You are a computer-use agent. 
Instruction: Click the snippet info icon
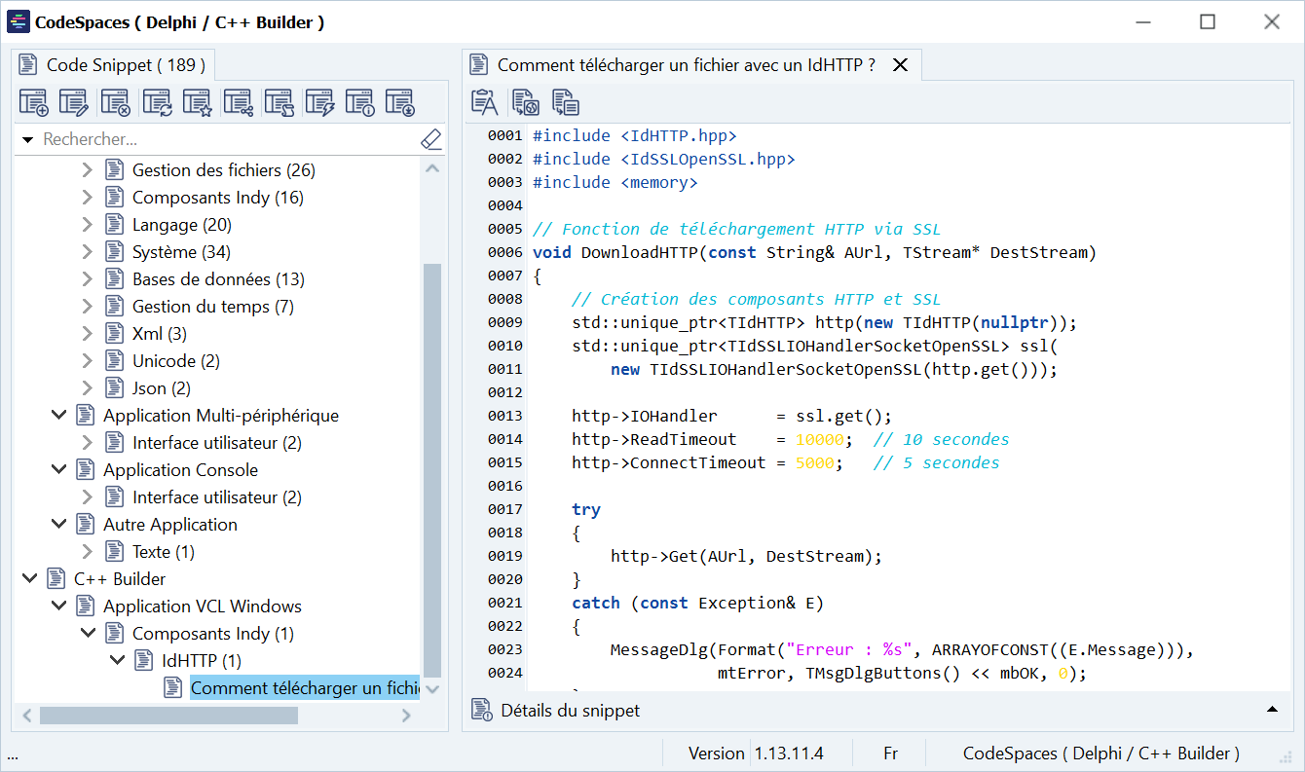(359, 102)
